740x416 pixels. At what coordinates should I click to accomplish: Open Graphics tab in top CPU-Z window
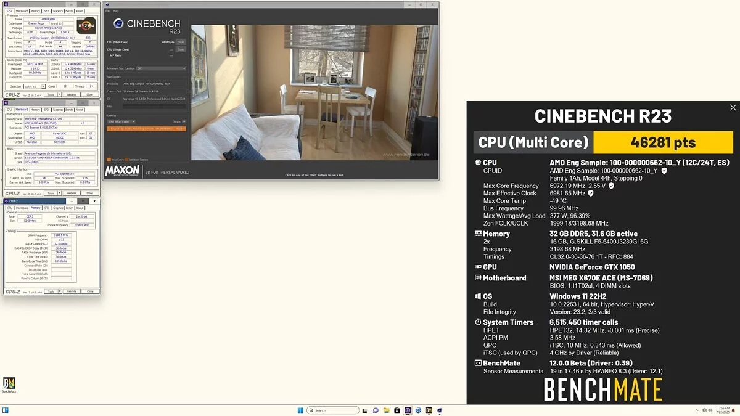tap(57, 11)
